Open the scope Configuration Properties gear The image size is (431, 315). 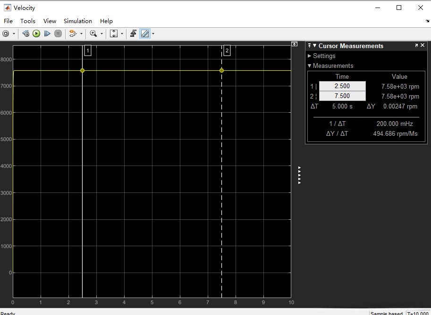pyautogui.click(x=6, y=33)
